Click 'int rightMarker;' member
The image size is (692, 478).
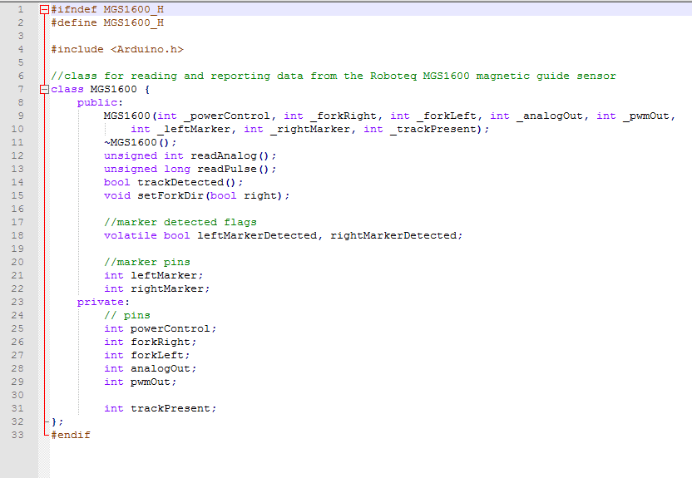tap(156, 288)
